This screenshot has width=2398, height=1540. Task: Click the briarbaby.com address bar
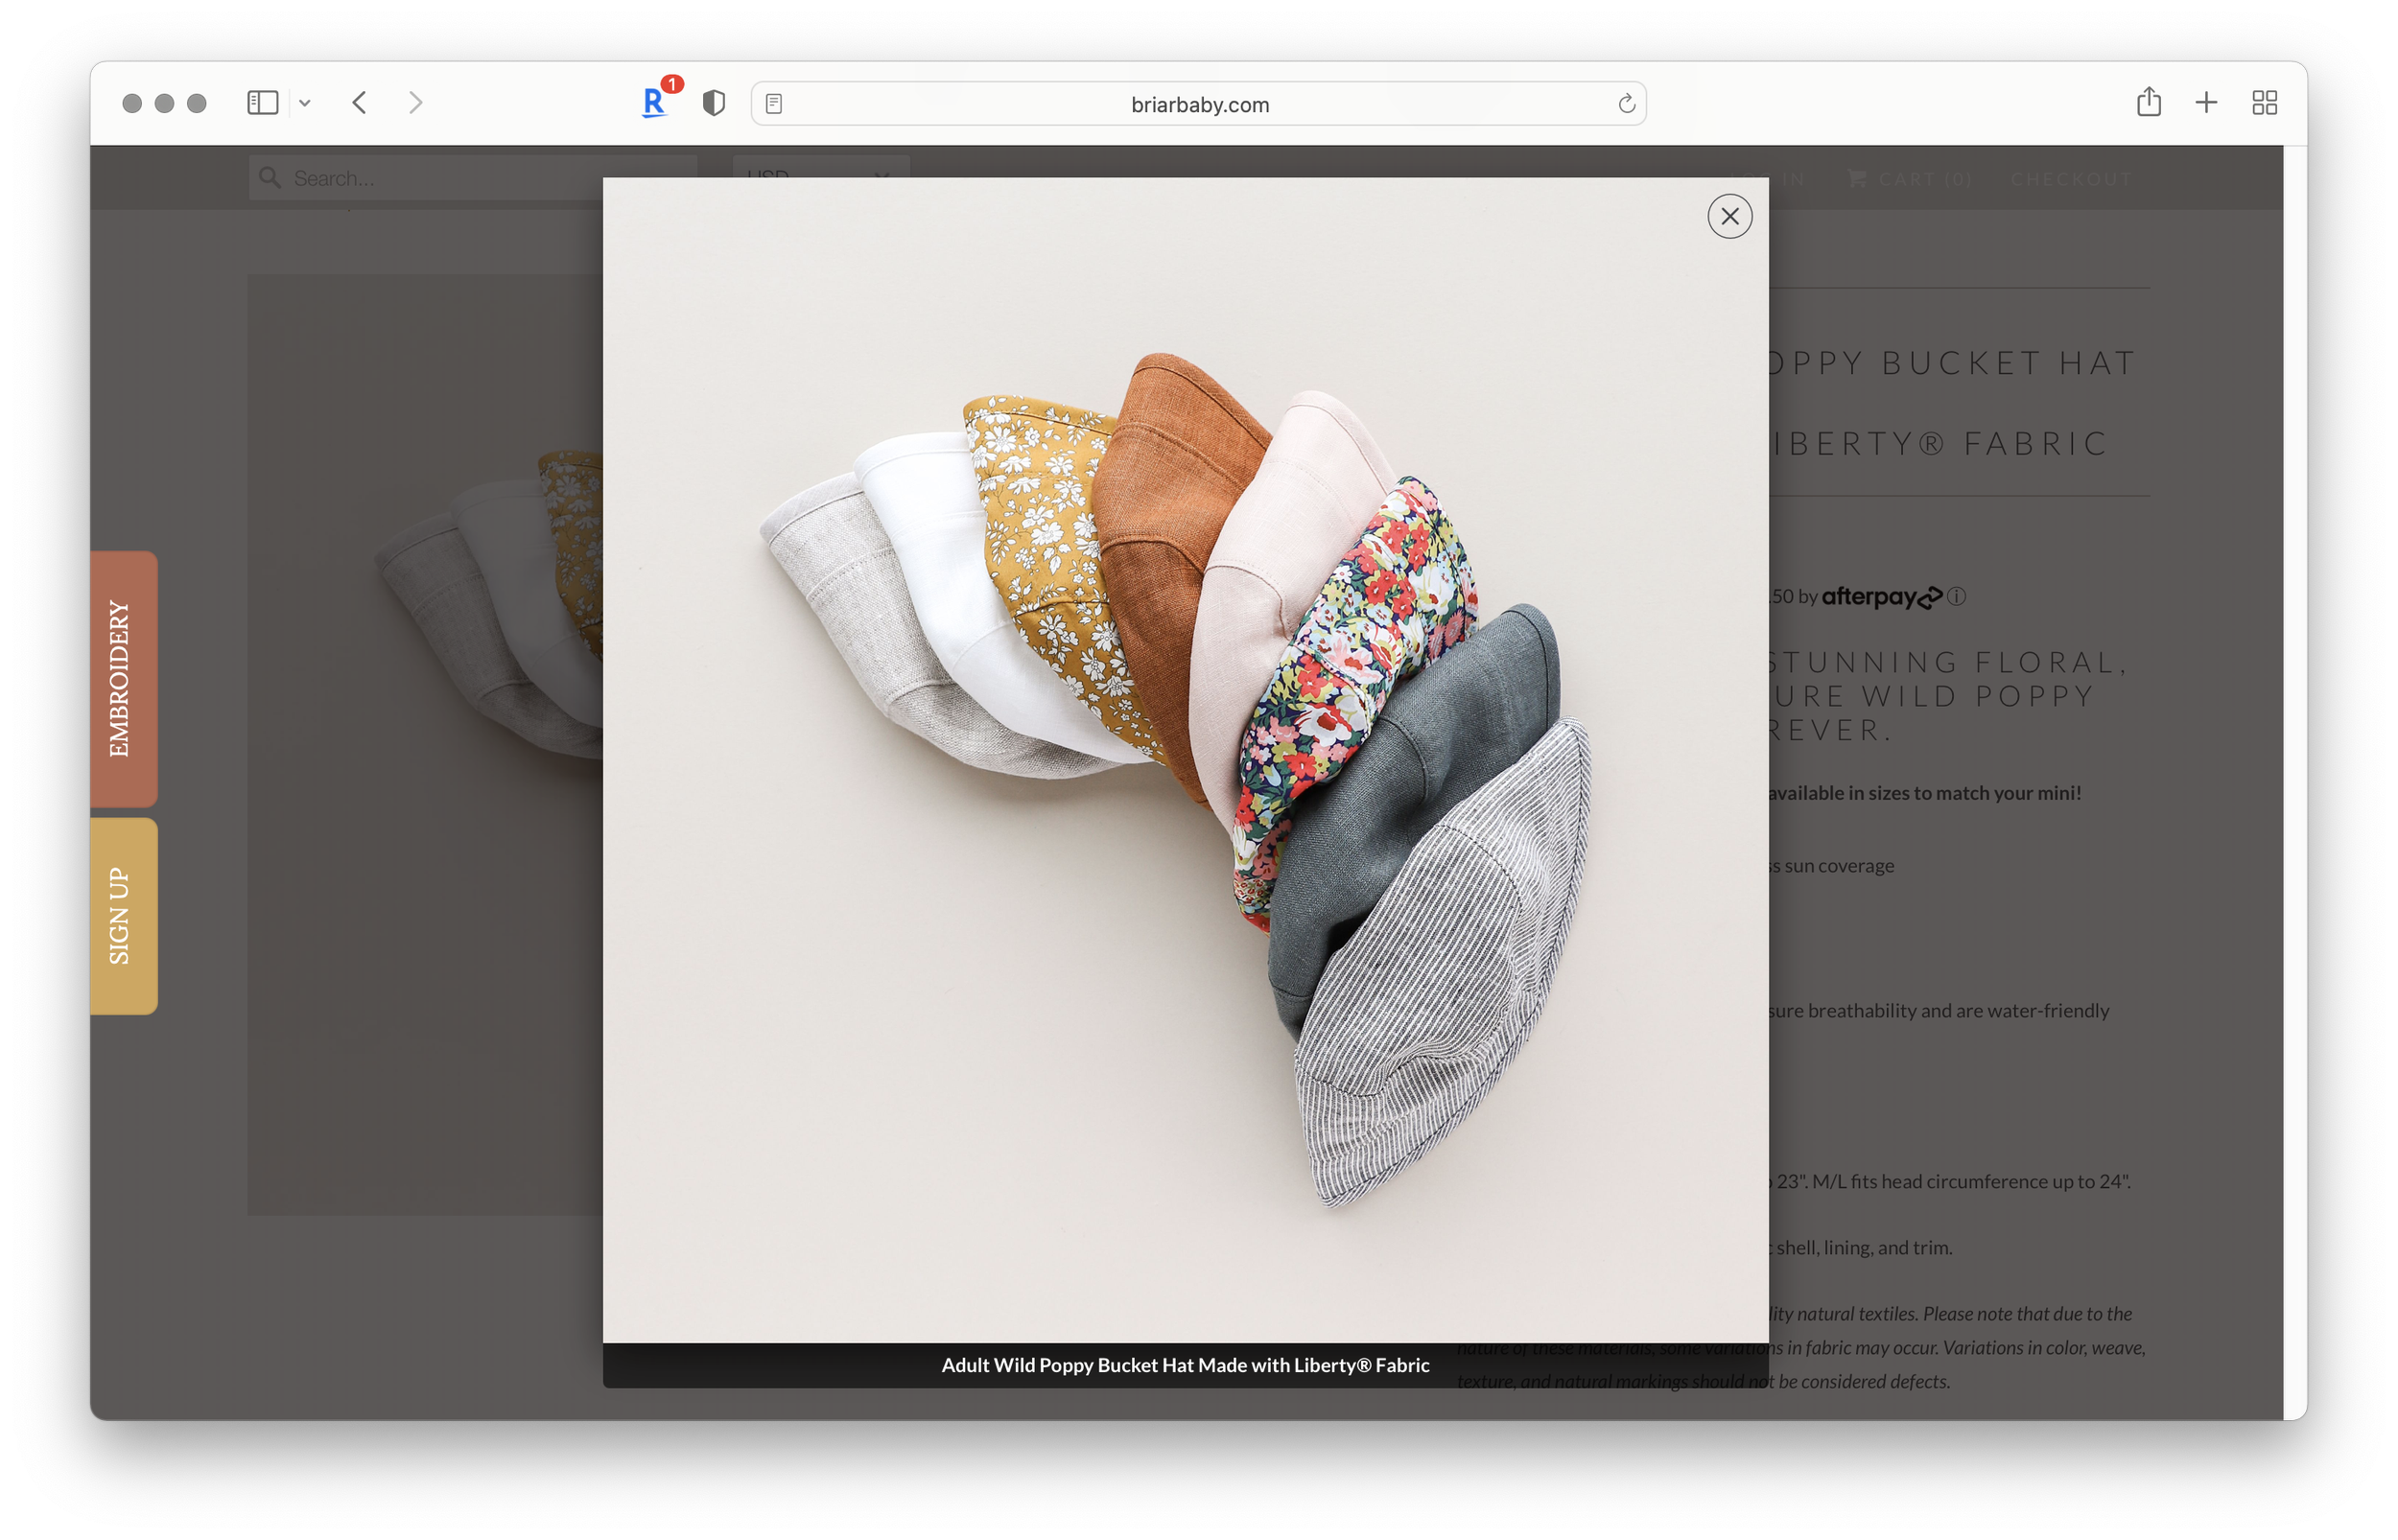pyautogui.click(x=1198, y=104)
